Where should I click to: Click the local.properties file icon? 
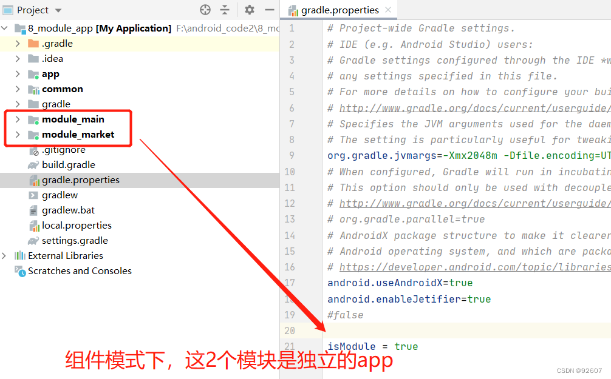(x=34, y=226)
